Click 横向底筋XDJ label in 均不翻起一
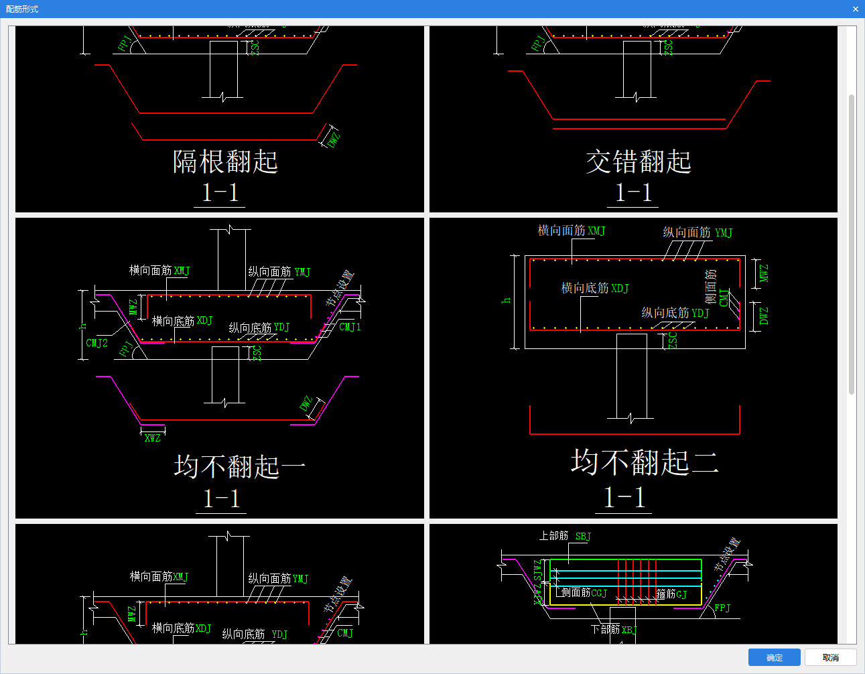The width and height of the screenshot is (865, 674). [x=182, y=321]
